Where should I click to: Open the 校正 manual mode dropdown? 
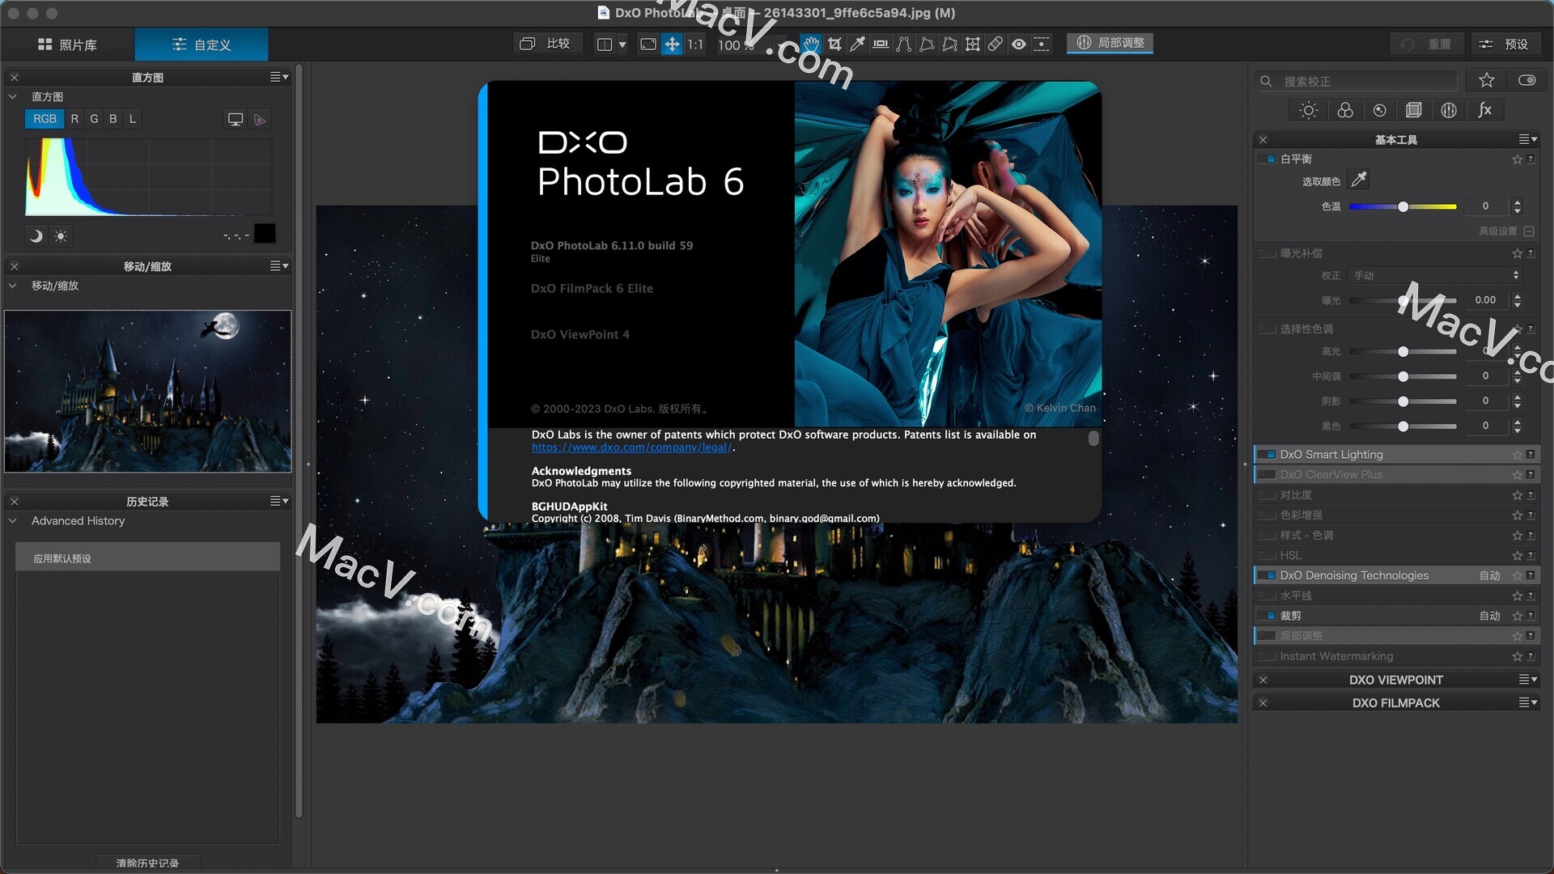tap(1437, 275)
